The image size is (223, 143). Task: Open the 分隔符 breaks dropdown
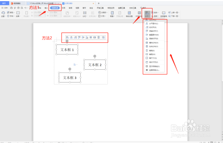103,13
